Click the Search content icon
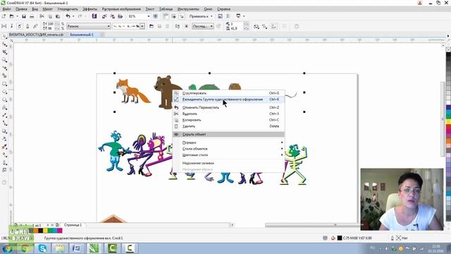The image size is (451, 254). tap(94, 16)
